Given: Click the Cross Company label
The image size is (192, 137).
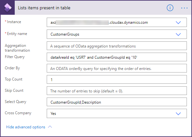Looking at the screenshot, I should (18, 113).
